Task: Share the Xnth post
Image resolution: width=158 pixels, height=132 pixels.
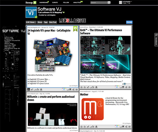Action: pyautogui.click(x=126, y=87)
